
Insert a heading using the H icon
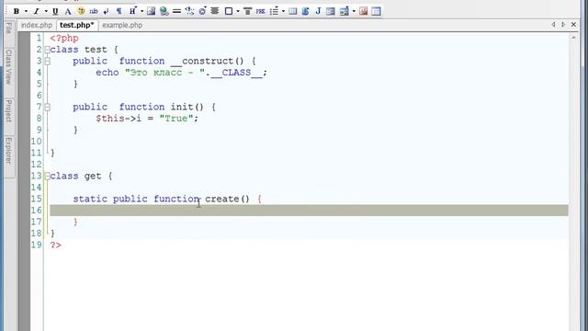132,11
